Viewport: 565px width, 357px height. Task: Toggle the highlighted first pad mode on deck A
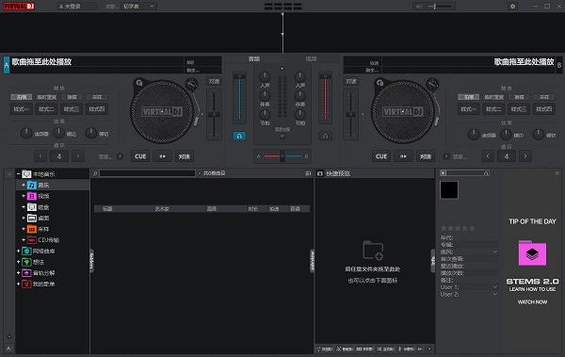tap(22, 97)
